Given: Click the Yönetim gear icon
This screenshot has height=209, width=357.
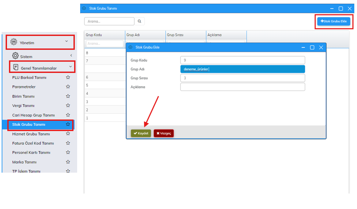Looking at the screenshot, I should pyautogui.click(x=13, y=42).
